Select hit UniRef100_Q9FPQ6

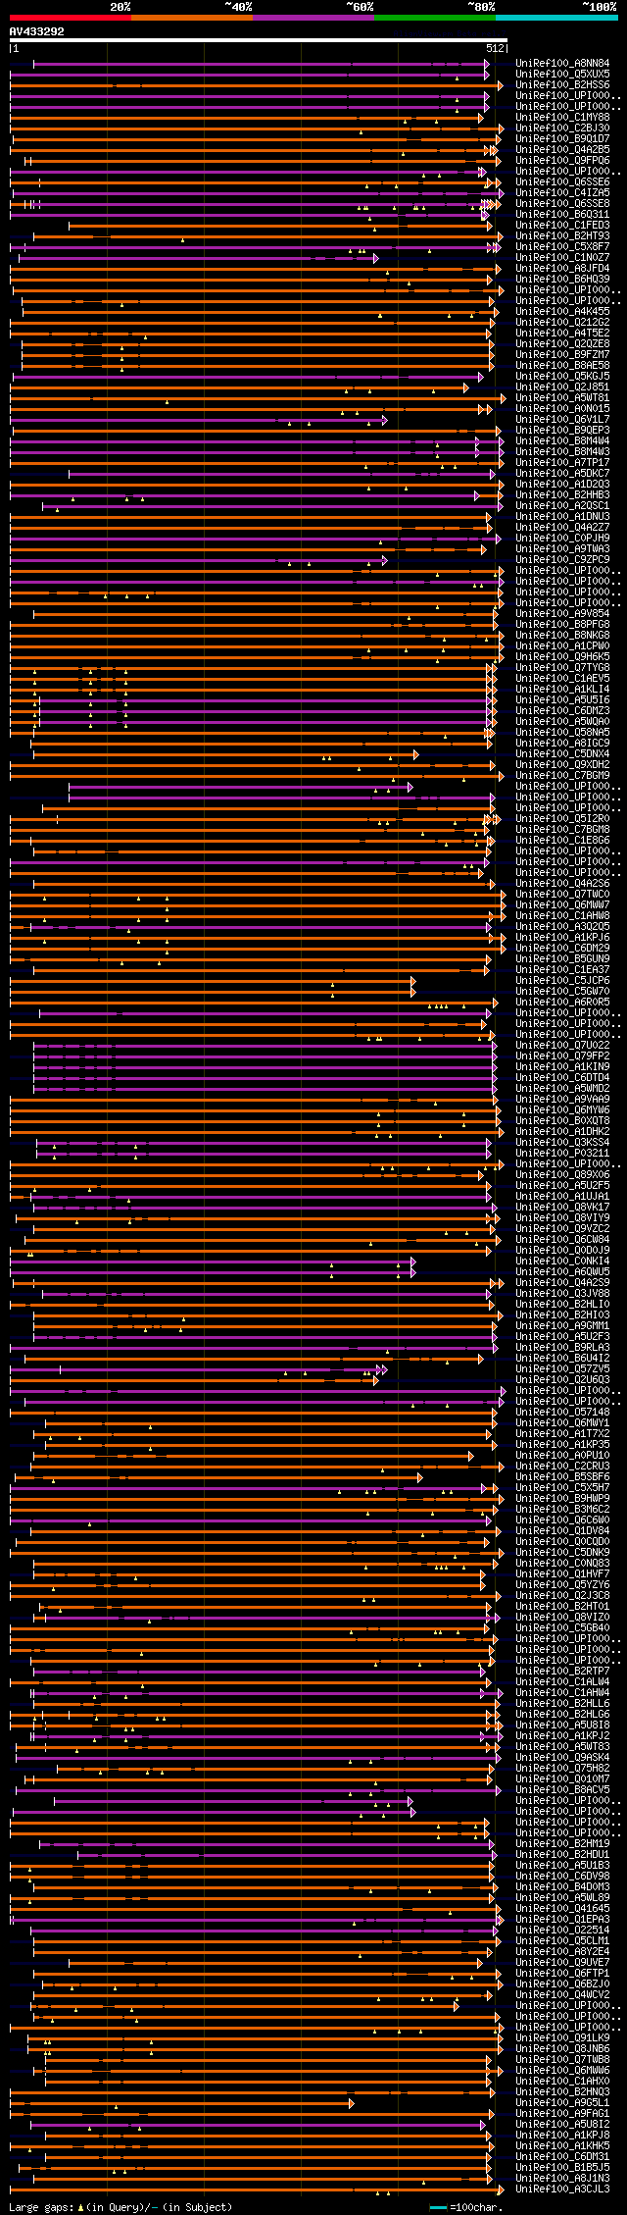tap(562, 160)
